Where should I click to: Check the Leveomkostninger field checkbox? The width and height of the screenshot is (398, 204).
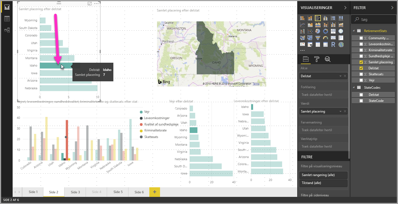pos(361,44)
